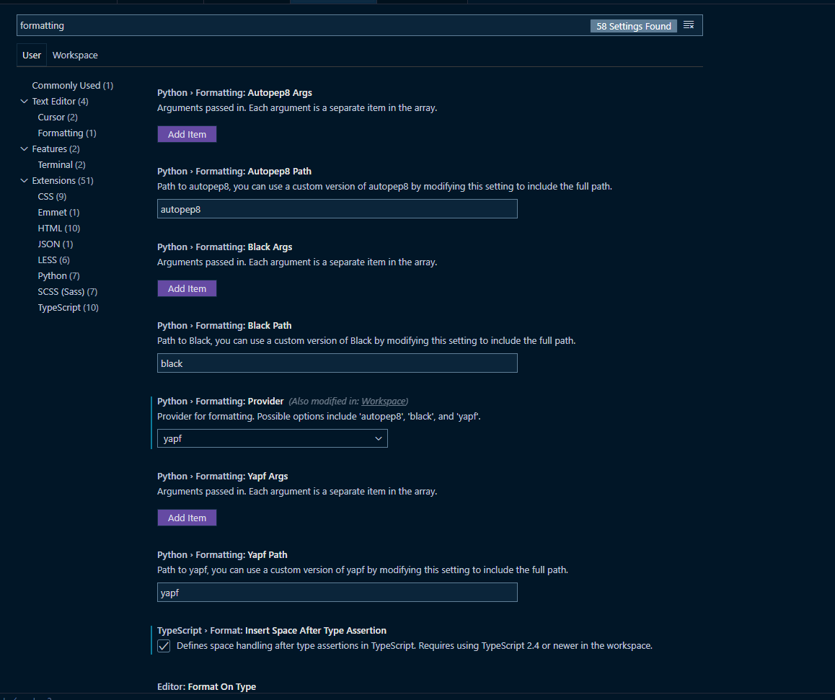
Task: Collapse the Features tree section
Action: (x=24, y=149)
